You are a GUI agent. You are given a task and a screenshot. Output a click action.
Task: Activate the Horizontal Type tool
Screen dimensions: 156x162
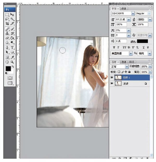(x=12, y=48)
